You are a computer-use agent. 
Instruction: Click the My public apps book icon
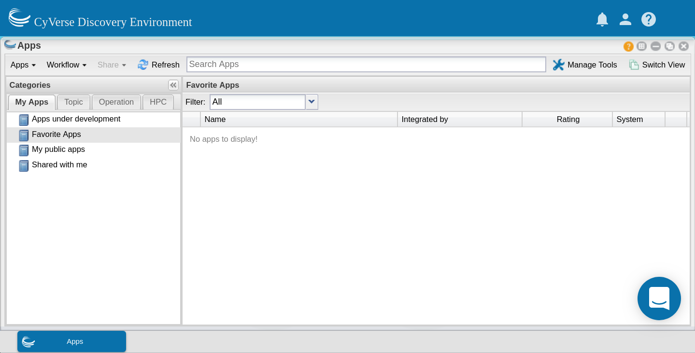tap(24, 150)
